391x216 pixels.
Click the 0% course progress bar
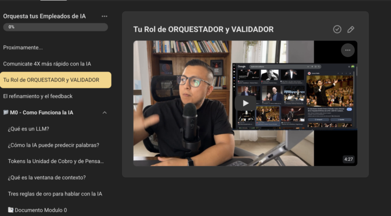55,27
